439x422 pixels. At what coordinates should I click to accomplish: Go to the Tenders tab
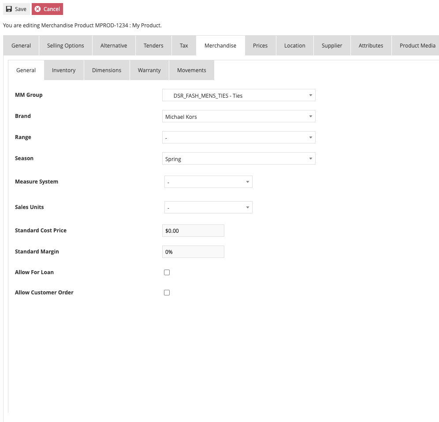(x=153, y=46)
